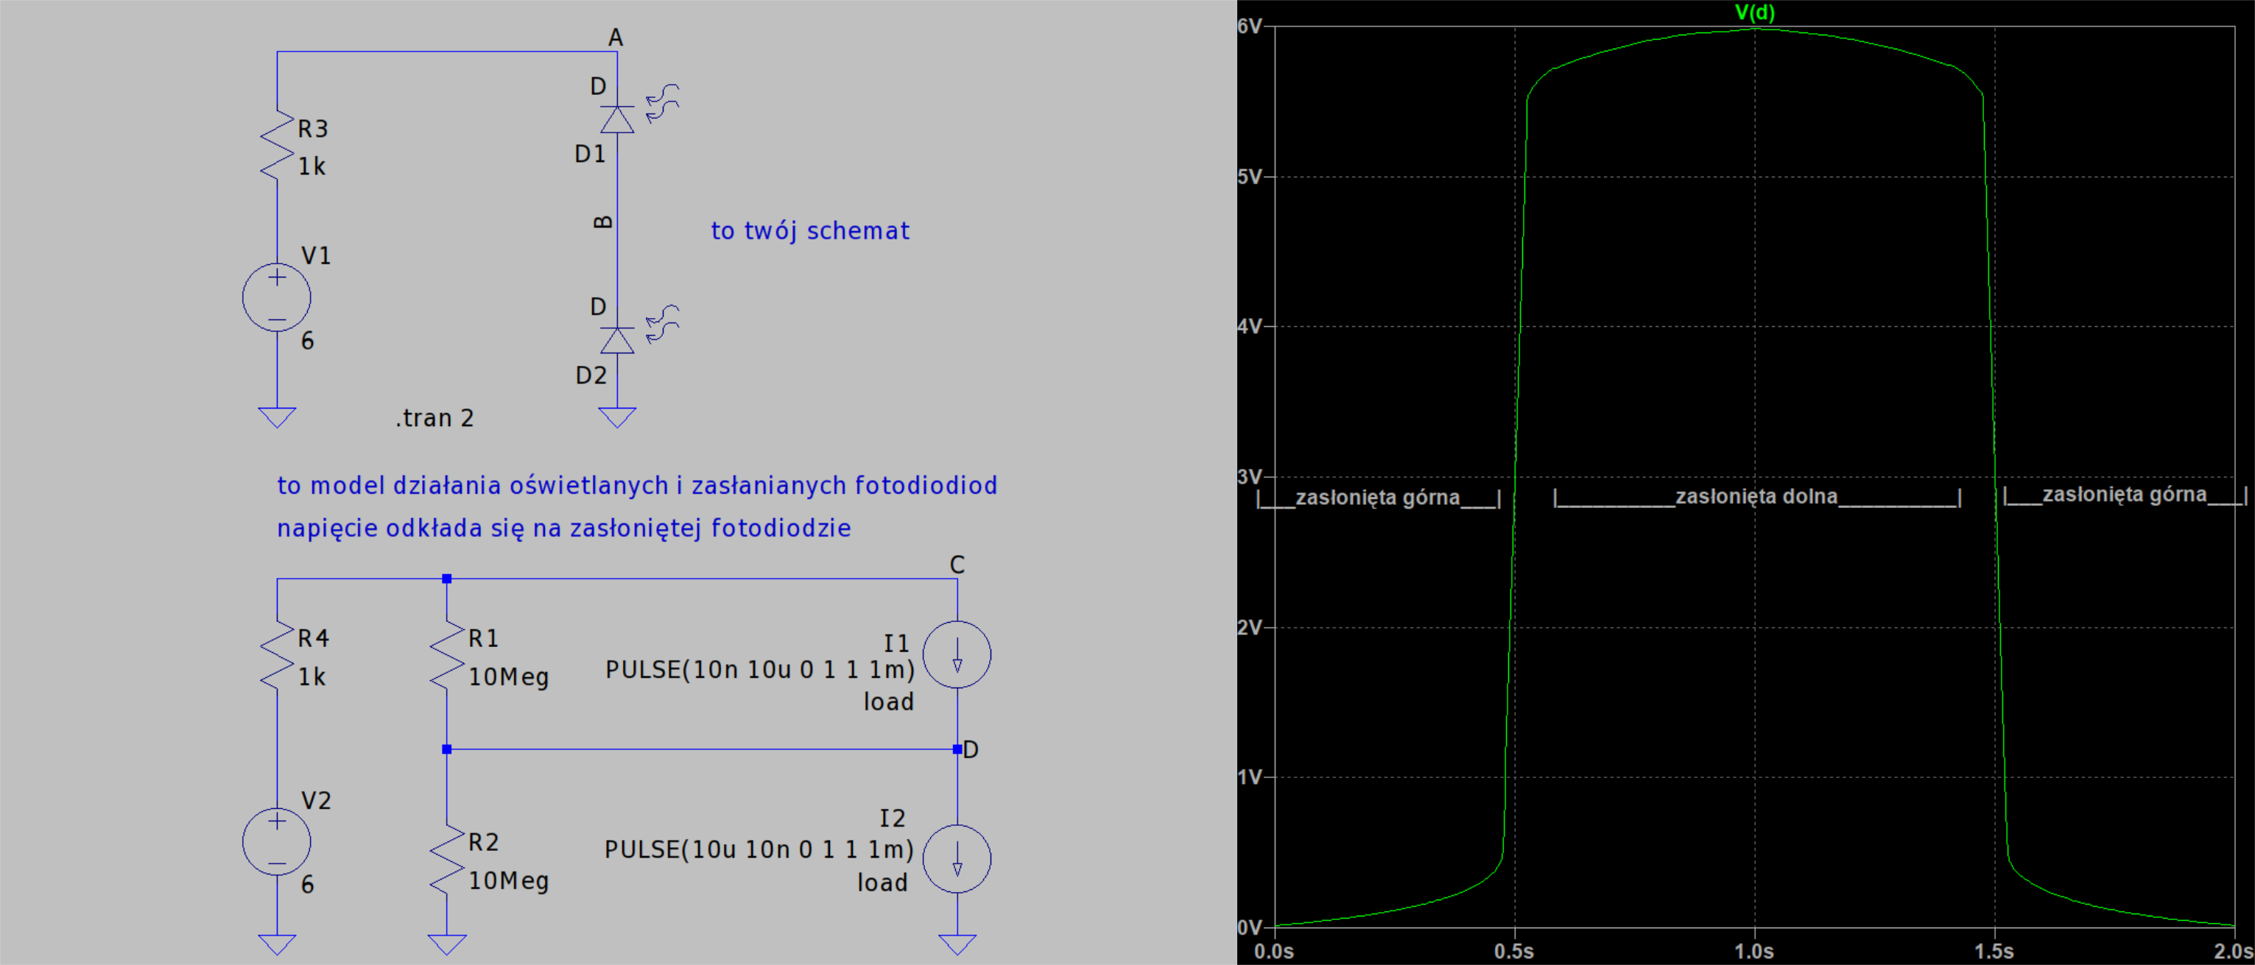Click the R2 10Meg value text
Screen dimensions: 2255x965
tap(509, 882)
